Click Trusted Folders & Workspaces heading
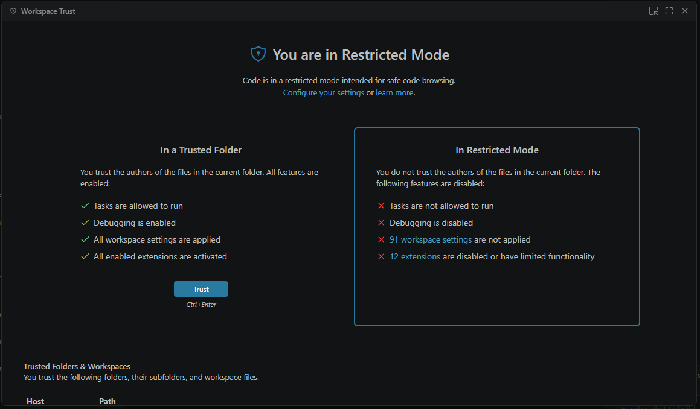This screenshot has width=700, height=409. click(77, 366)
